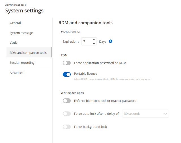181x143 pixels.
Task: Click the Expiration number input field
Action: (86, 41)
